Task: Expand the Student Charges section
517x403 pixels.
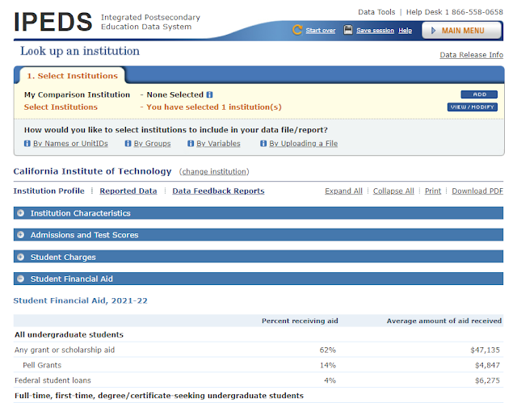Action: tap(21, 257)
